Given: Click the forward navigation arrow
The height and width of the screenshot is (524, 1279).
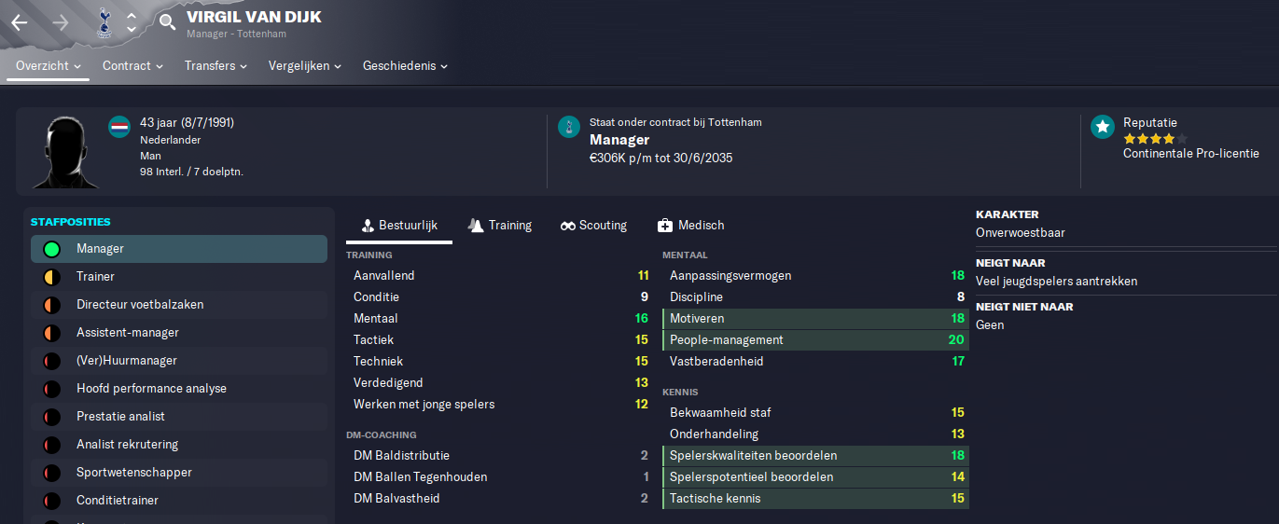Looking at the screenshot, I should coord(61,22).
